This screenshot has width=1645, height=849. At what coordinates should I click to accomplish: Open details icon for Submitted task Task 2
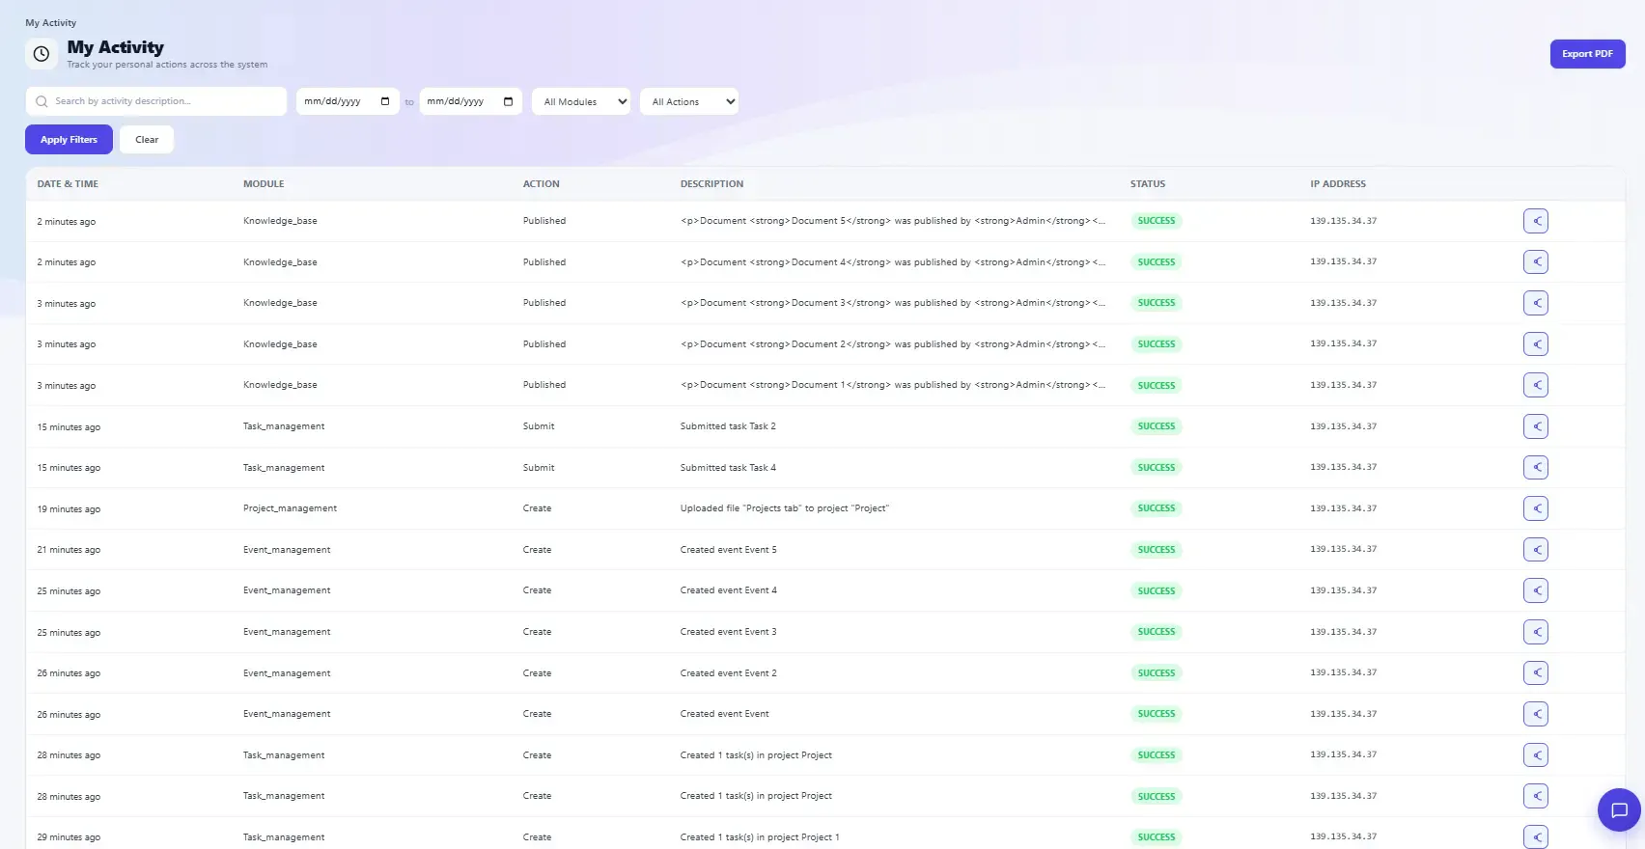coord(1536,426)
